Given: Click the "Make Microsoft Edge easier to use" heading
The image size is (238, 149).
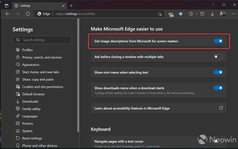Looking at the screenshot, I should pyautogui.click(x=127, y=29).
